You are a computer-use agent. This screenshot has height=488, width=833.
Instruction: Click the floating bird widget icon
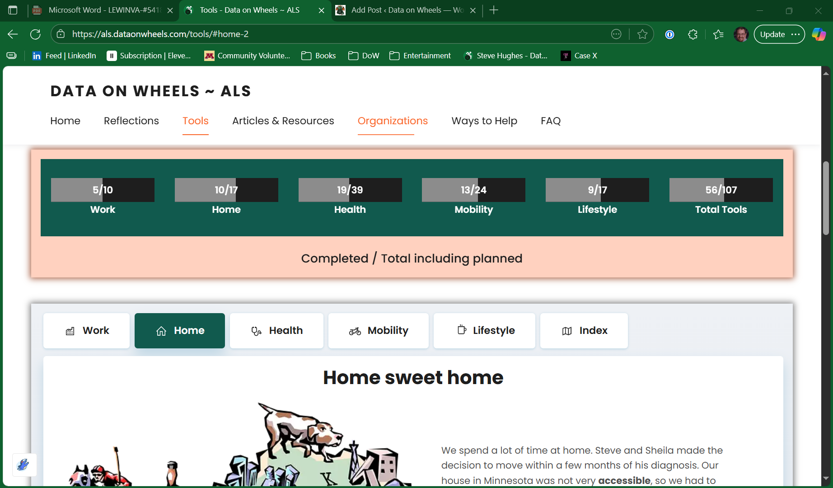coord(24,465)
